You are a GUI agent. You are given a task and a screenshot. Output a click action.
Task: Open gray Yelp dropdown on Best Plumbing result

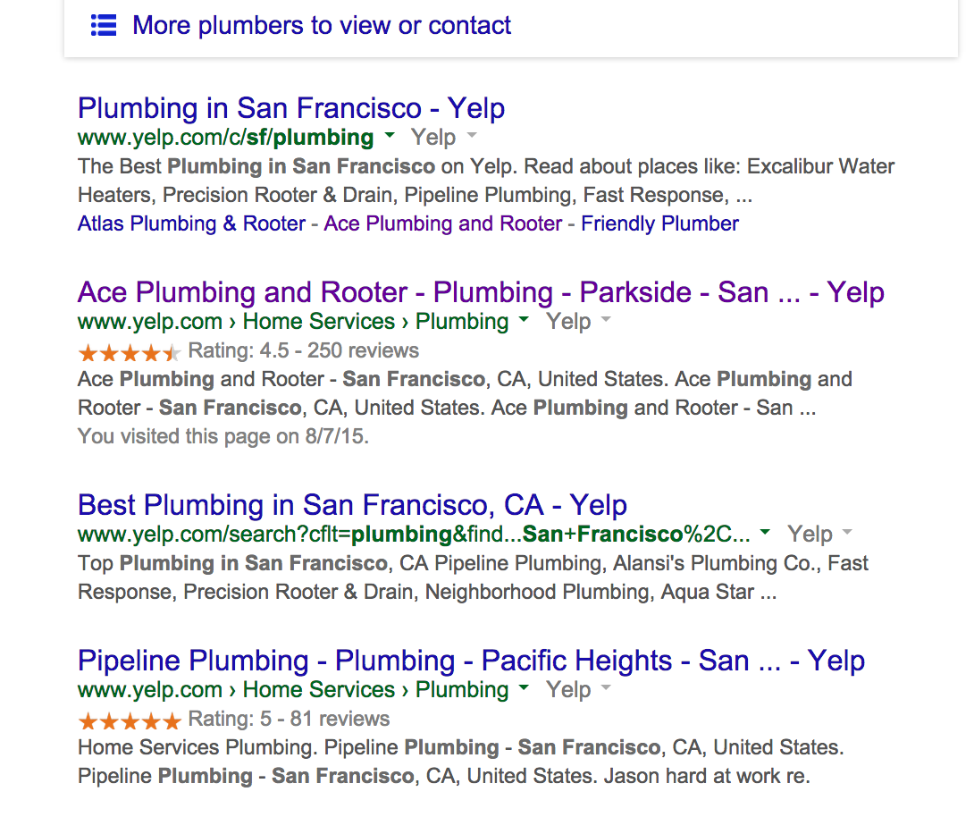[847, 534]
